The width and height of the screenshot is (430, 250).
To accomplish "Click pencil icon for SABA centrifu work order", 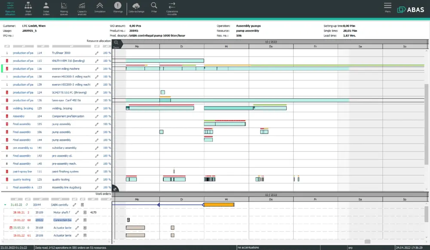I will 74,205.
